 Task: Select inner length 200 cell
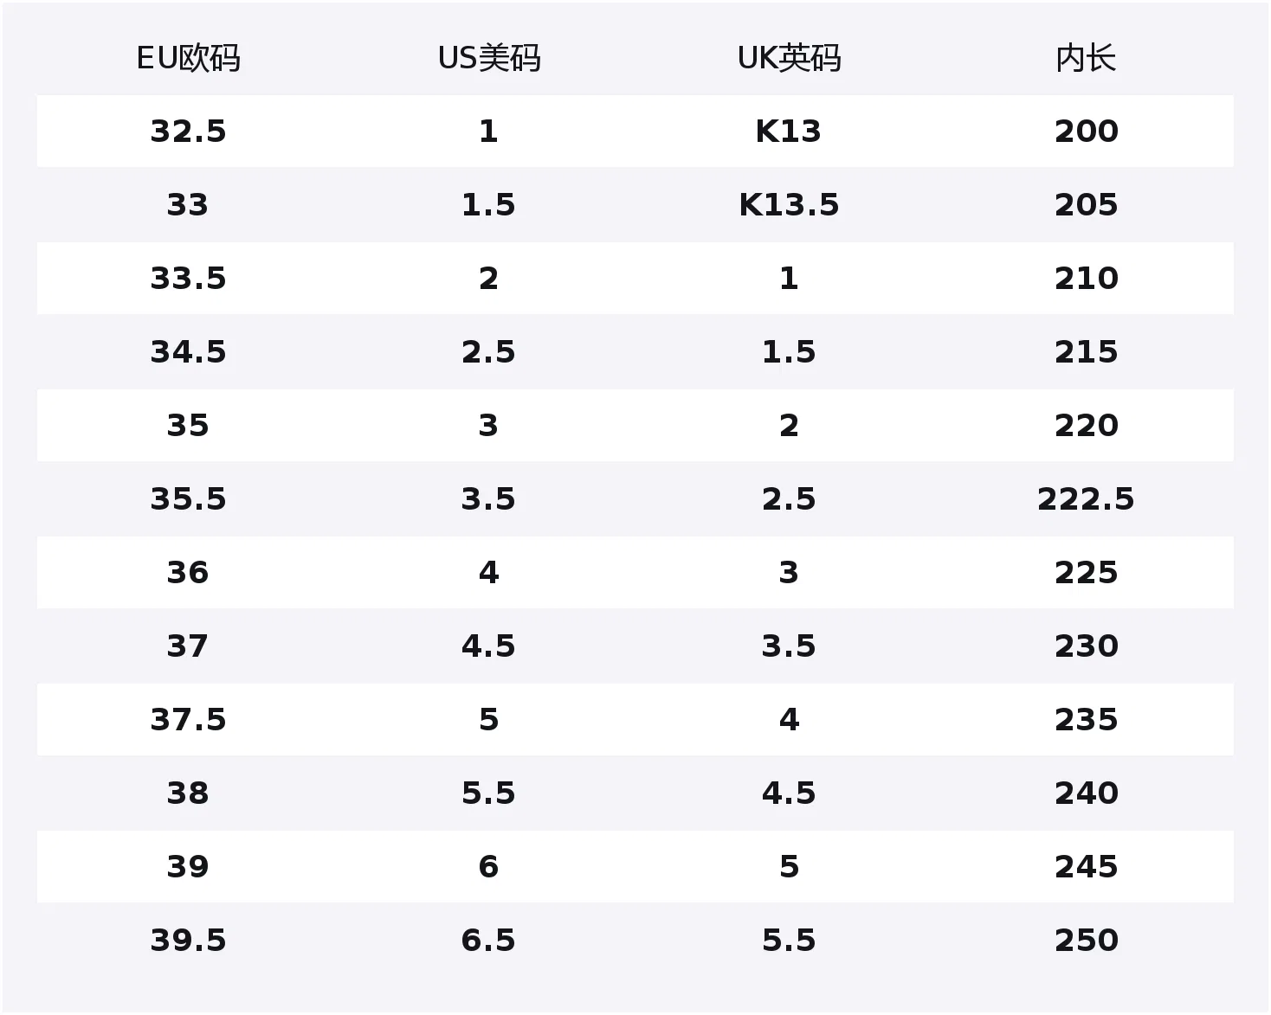pyautogui.click(x=1086, y=132)
